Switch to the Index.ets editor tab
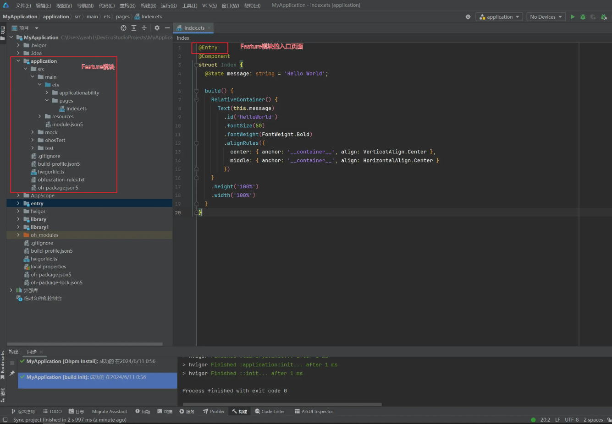The height and width of the screenshot is (424, 612). [194, 28]
